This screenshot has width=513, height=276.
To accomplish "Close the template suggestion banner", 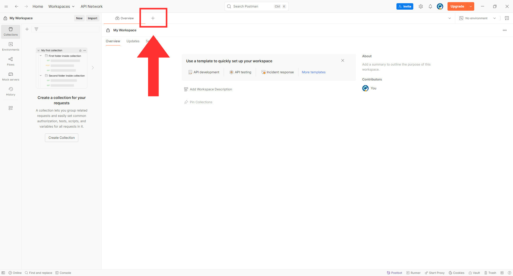I will (x=343, y=60).
